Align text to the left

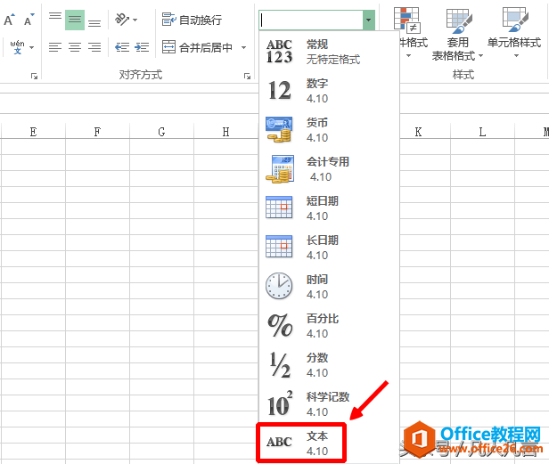click(x=55, y=47)
